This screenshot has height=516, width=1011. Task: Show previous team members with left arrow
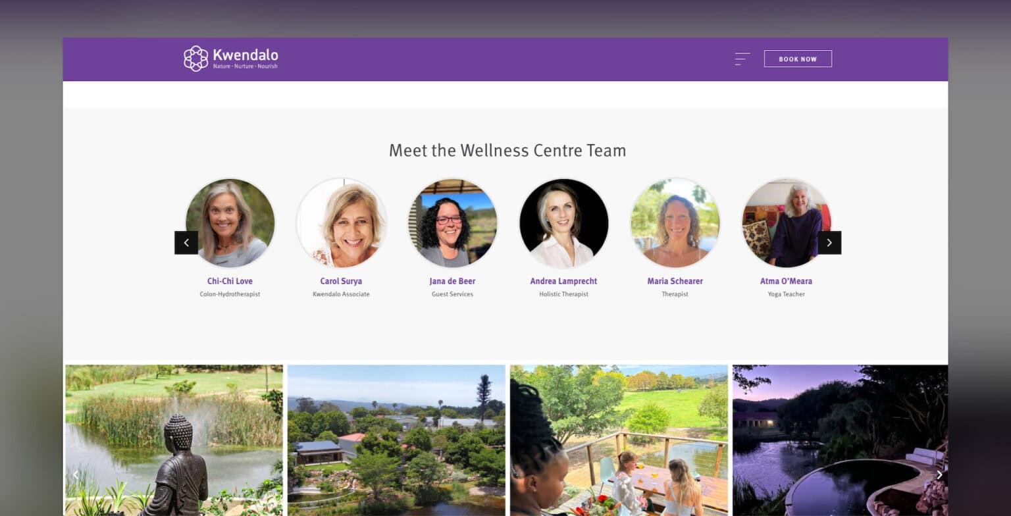[x=186, y=242]
